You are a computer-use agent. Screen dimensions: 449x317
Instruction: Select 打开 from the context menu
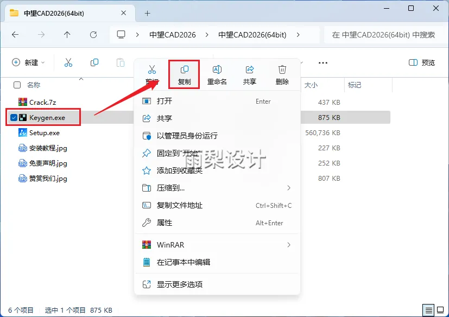(x=217, y=101)
